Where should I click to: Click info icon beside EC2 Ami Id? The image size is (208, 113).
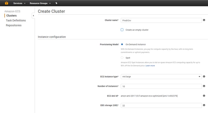click(x=204, y=96)
